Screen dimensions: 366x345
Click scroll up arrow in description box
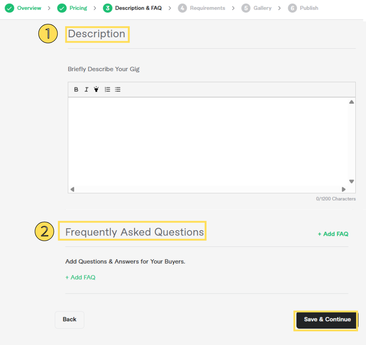coord(352,102)
